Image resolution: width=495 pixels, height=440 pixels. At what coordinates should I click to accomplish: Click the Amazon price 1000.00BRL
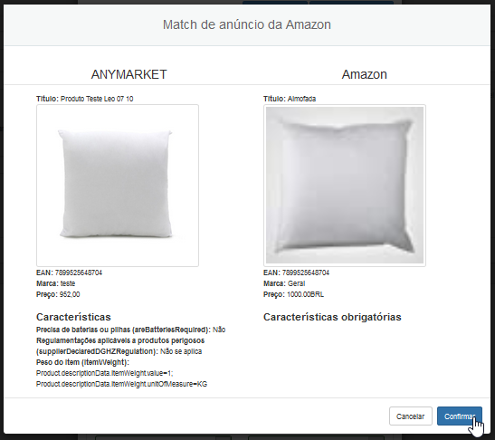point(305,294)
